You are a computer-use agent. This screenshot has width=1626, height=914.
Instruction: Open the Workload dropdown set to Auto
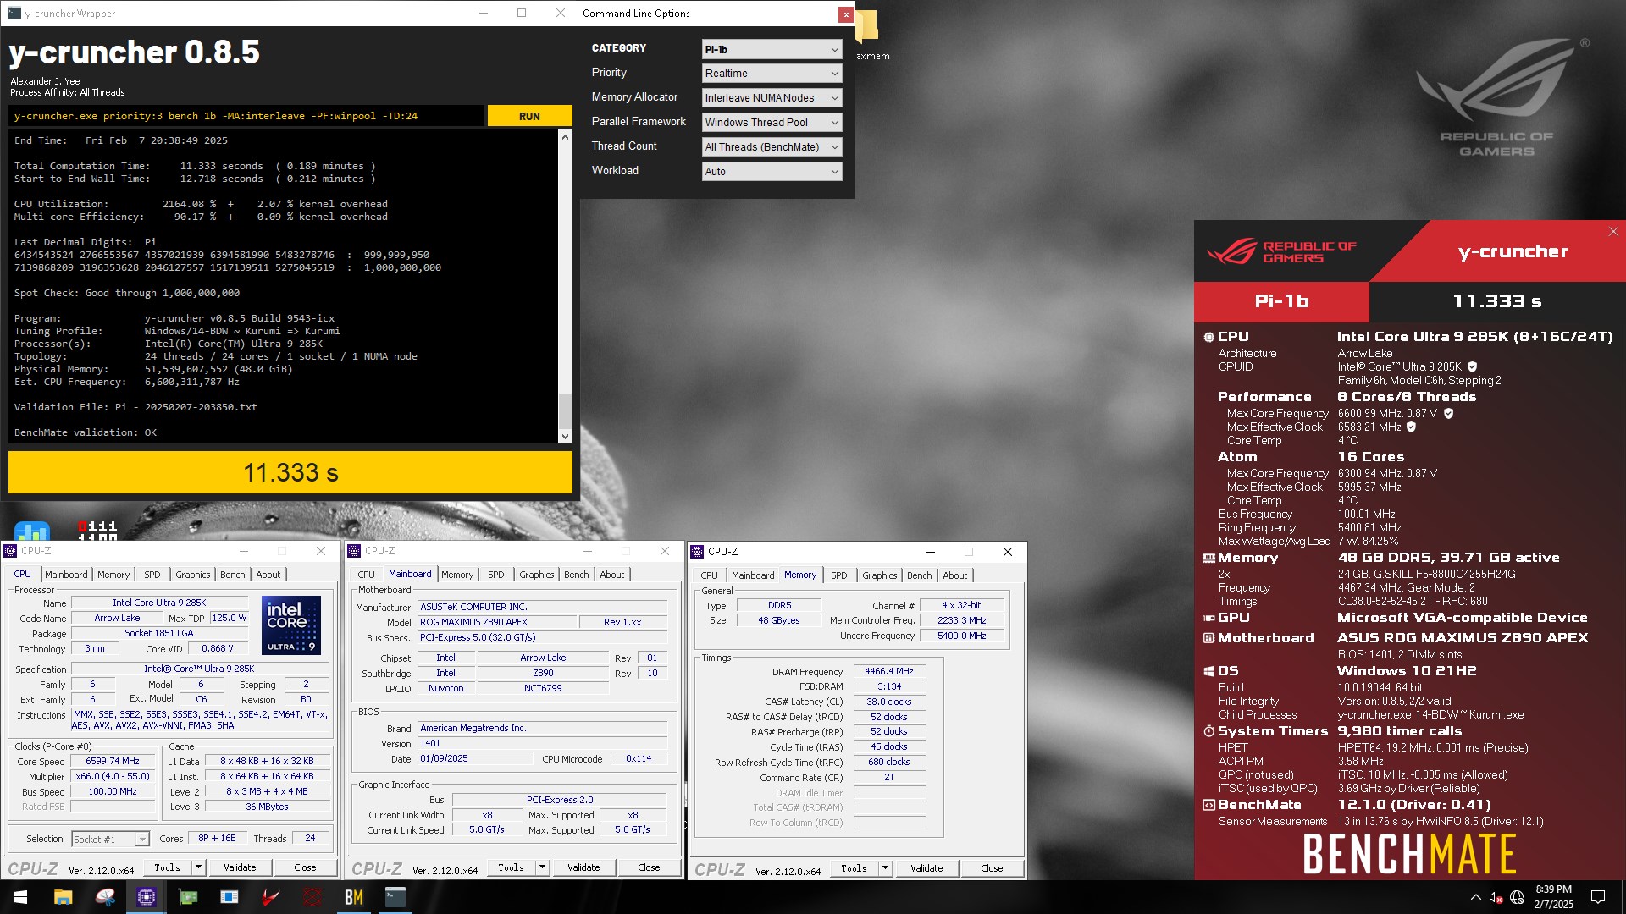click(772, 172)
